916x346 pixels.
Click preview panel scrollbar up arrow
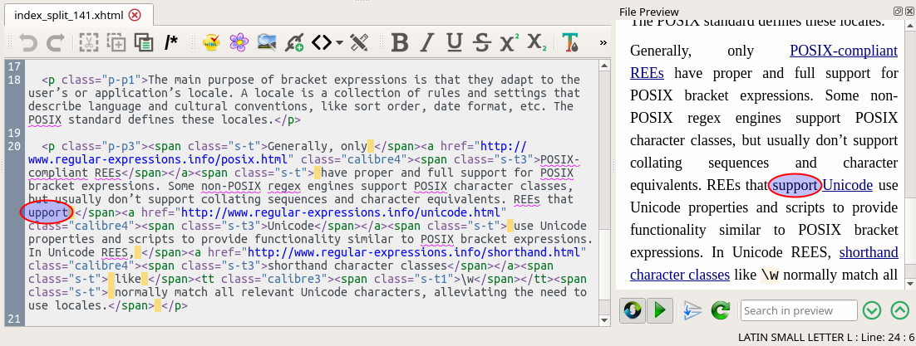point(911,27)
